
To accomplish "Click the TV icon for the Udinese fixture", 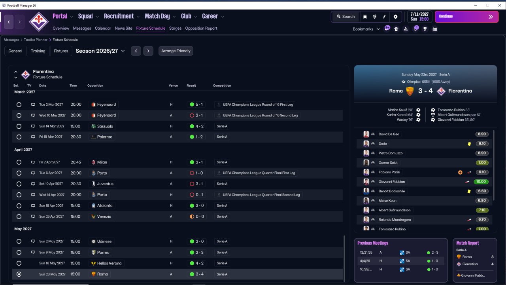I will [x=33, y=241].
